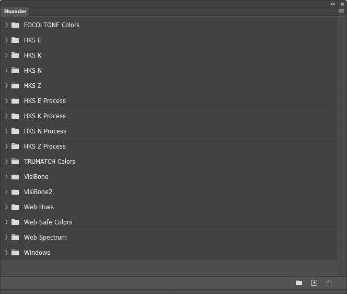
Task: Click the VisiBone2 folder icon
Action: [x=15, y=192]
